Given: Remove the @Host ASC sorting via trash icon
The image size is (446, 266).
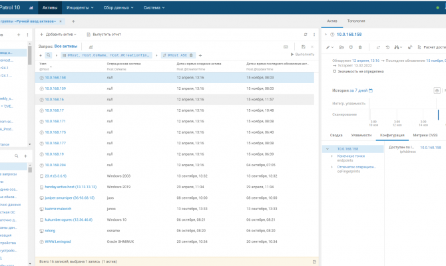Looking at the screenshot, I should point(191,55).
